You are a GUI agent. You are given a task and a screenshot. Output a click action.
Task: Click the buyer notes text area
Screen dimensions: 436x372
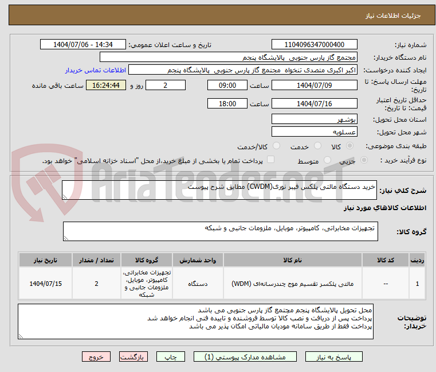[x=195, y=321]
